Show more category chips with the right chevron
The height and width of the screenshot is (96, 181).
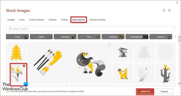pyautogui.click(x=176, y=37)
